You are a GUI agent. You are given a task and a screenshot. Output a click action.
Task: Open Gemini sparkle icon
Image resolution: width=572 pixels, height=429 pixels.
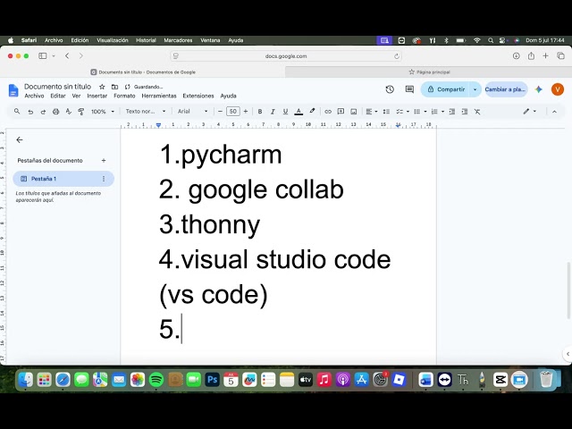point(538,89)
